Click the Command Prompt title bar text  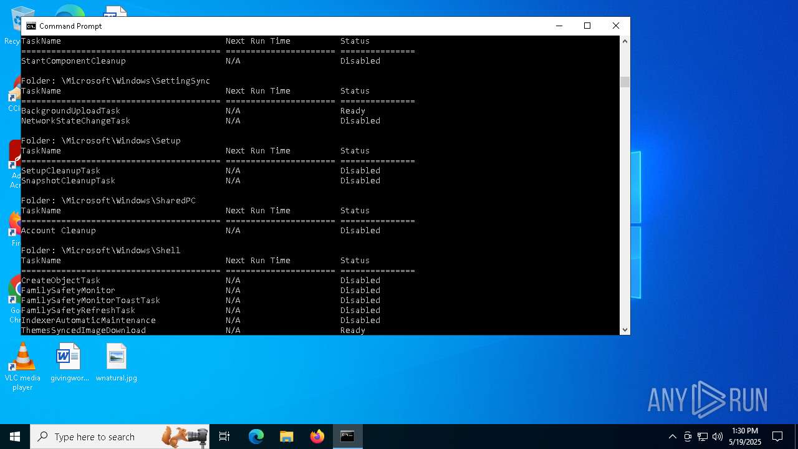coord(70,26)
